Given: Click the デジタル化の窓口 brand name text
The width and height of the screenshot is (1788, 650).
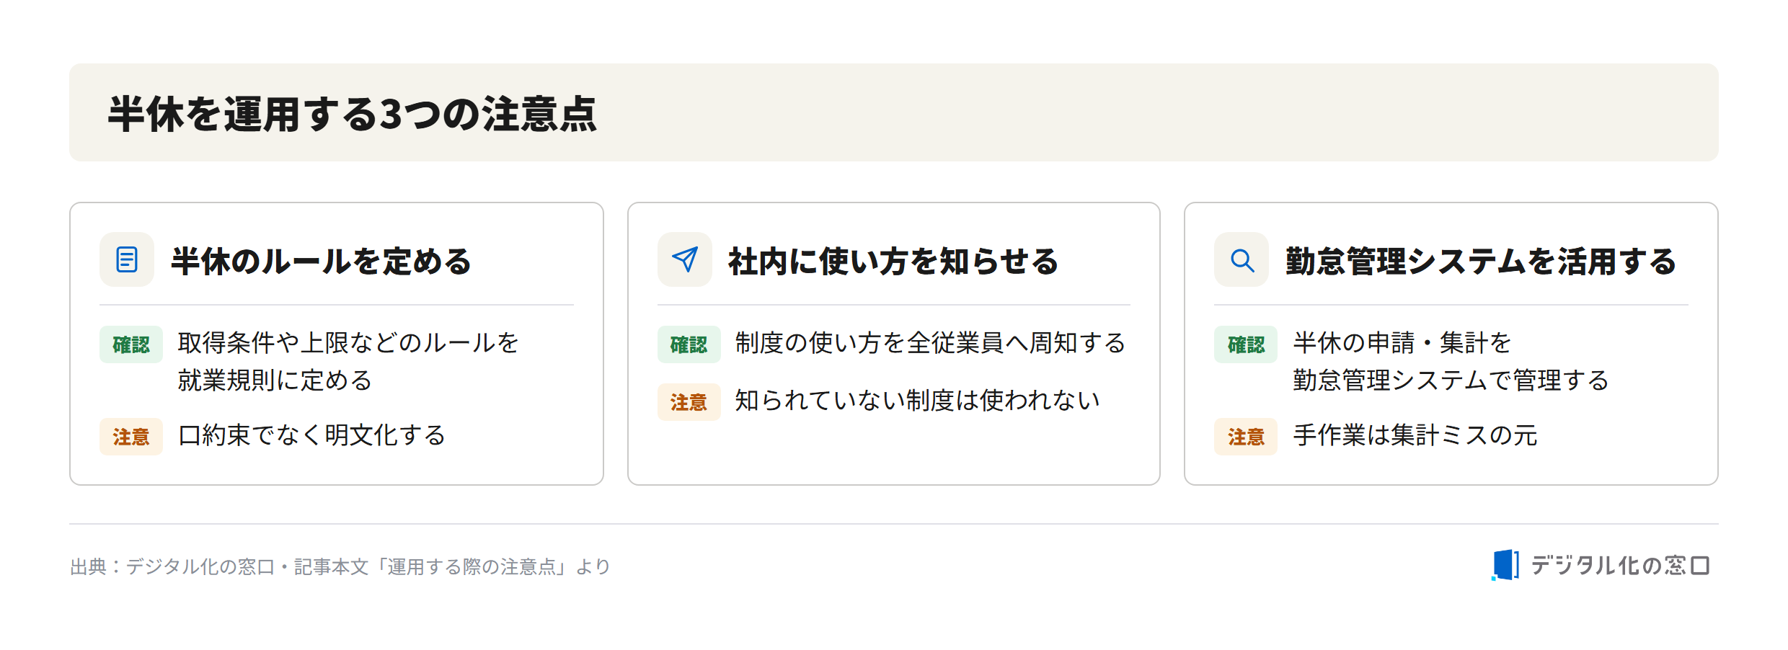Looking at the screenshot, I should (x=1621, y=566).
